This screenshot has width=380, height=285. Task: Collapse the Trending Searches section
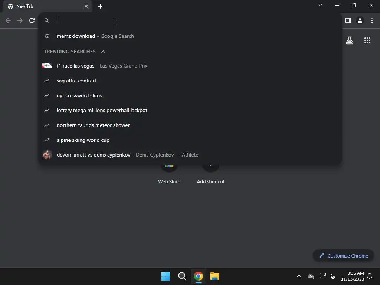click(x=103, y=52)
